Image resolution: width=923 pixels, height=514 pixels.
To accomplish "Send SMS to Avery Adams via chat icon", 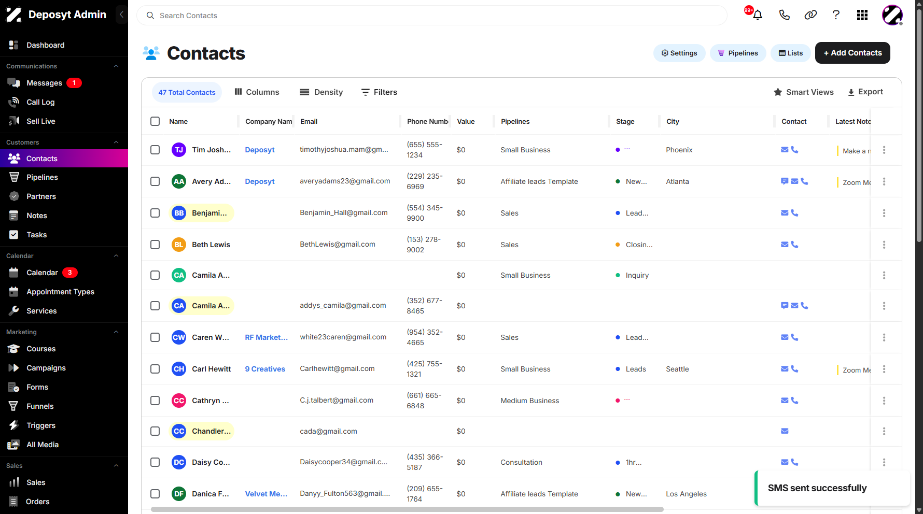I will pyautogui.click(x=785, y=181).
